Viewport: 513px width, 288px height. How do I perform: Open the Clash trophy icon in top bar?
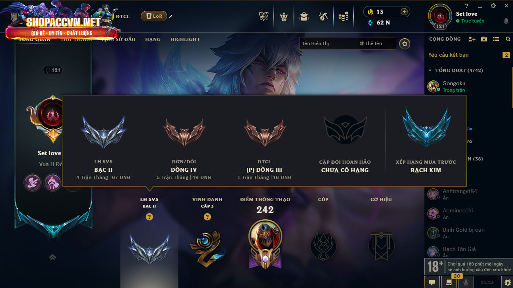coord(264,16)
